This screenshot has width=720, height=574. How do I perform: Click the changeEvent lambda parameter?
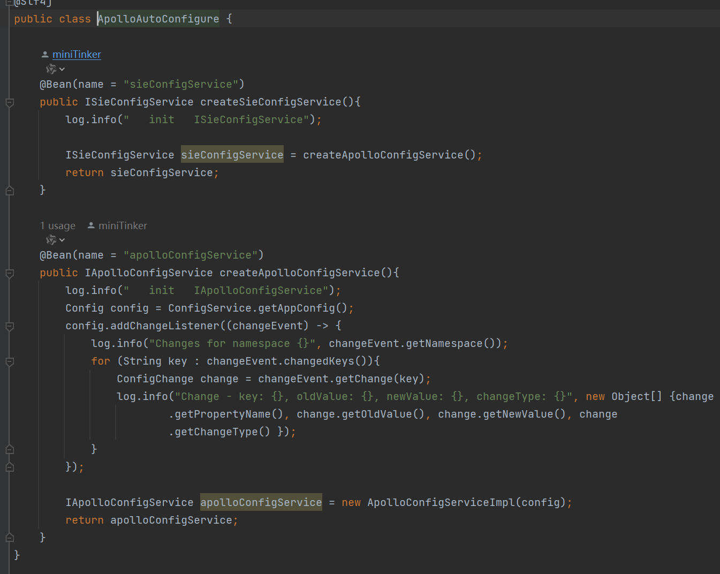pos(268,326)
